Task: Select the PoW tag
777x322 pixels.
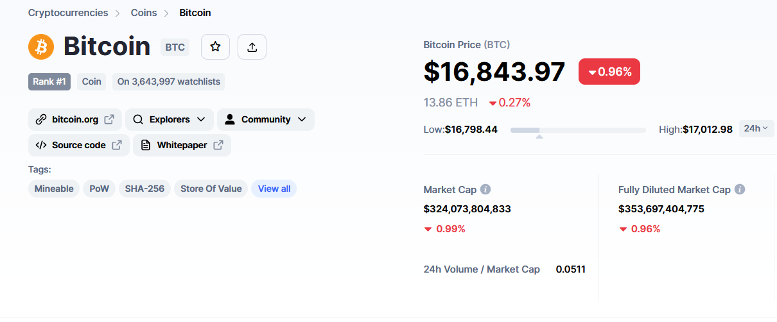Action: 100,189
